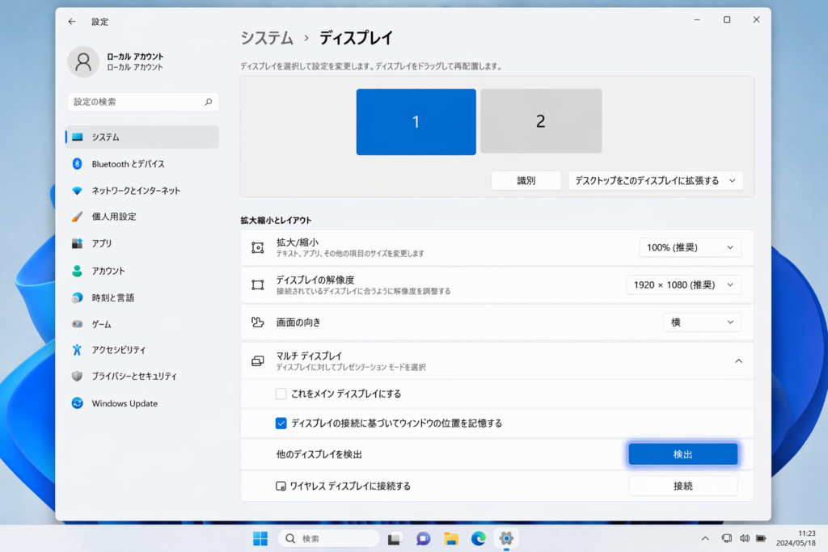Click the battery tray icon

click(x=761, y=538)
